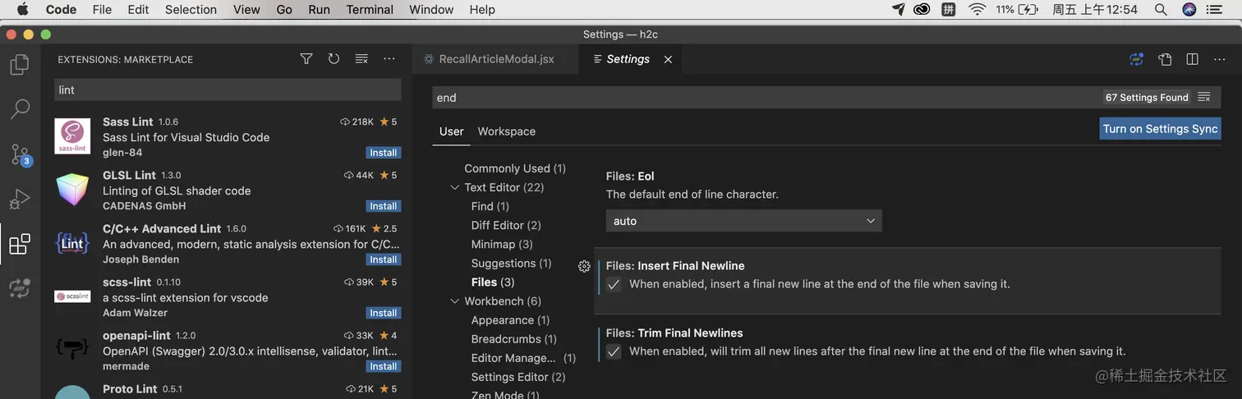Click the extensions search field containing lint
Image resolution: width=1242 pixels, height=399 pixels.
(x=228, y=89)
